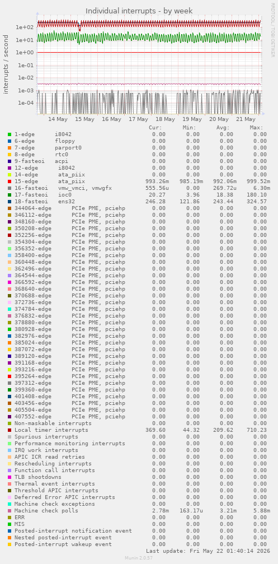This screenshot has height=564, width=278.
Task: Click the RRDTOOL / TOBI OETIKER vertical watermark
Action: 272,30
